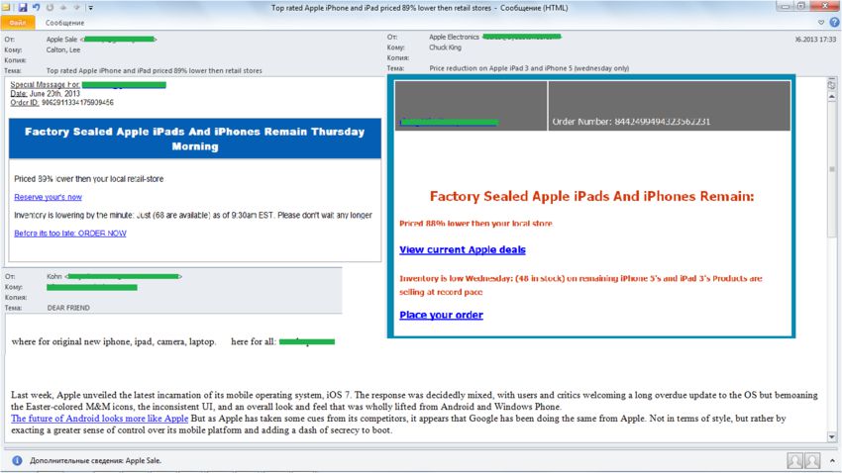
Task: Open Help with the question mark icon
Action: (x=834, y=22)
